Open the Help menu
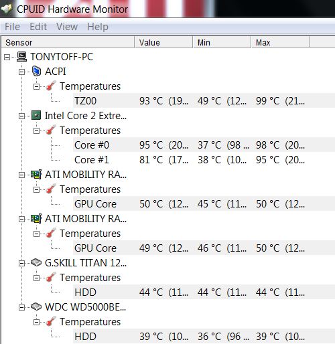 pyautogui.click(x=98, y=27)
